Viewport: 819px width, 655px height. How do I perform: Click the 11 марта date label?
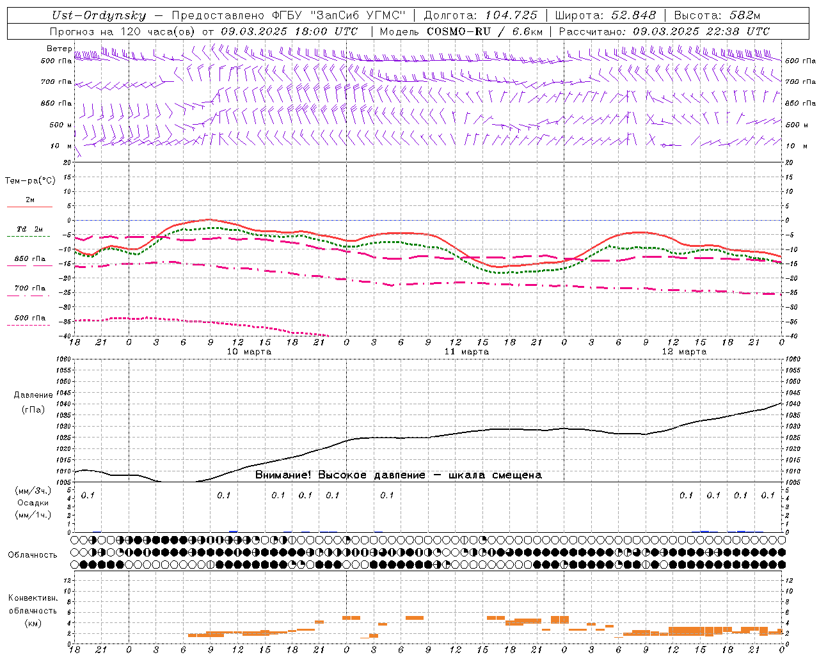pos(466,352)
